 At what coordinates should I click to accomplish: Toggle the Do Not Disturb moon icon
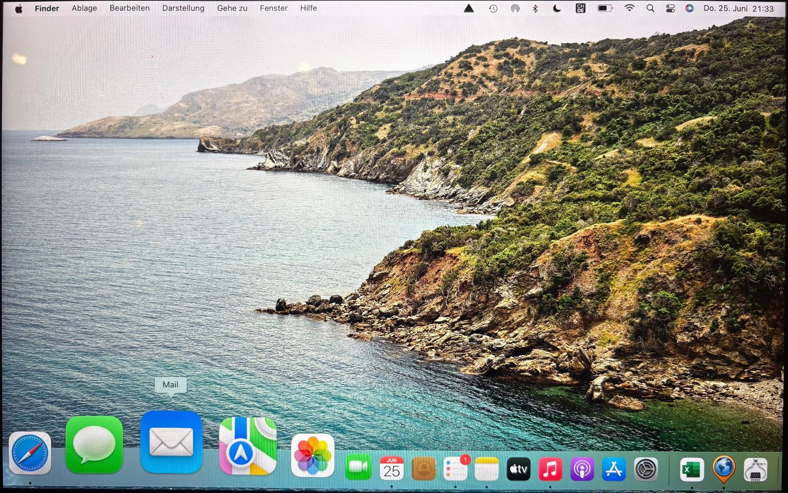tap(557, 8)
